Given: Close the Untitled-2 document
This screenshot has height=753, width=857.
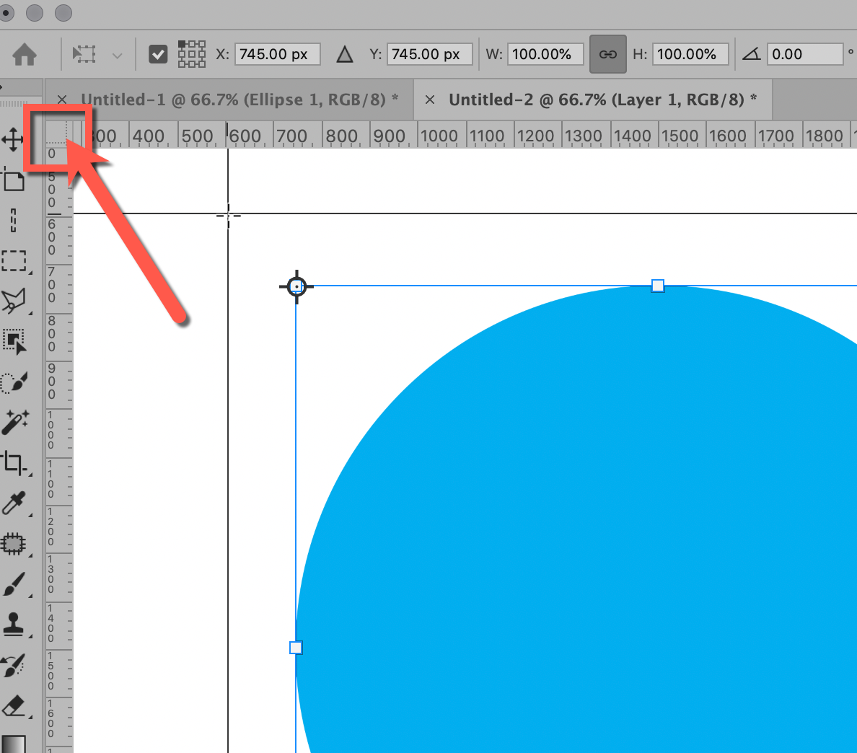Looking at the screenshot, I should pos(430,100).
